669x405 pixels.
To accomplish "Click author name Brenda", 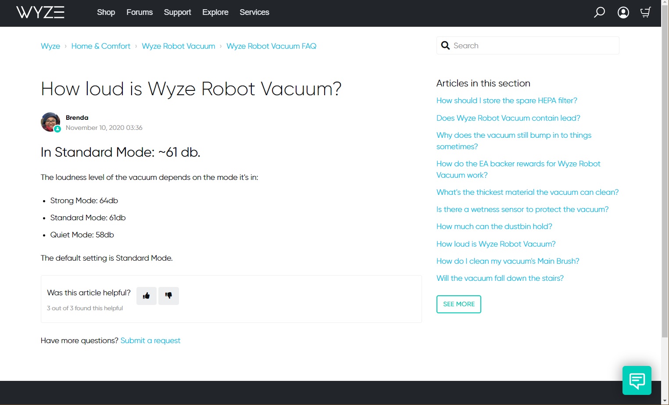I will click(77, 118).
